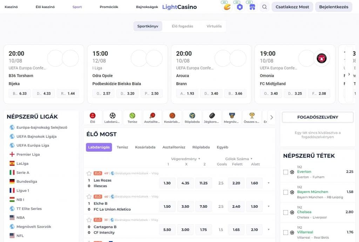The image size is (359, 242).
Task: Expand more markets for Las Rozas match
Action: [269, 183]
